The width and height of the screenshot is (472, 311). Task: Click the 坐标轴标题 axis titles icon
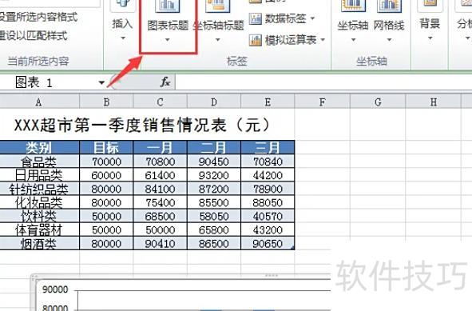[218, 6]
